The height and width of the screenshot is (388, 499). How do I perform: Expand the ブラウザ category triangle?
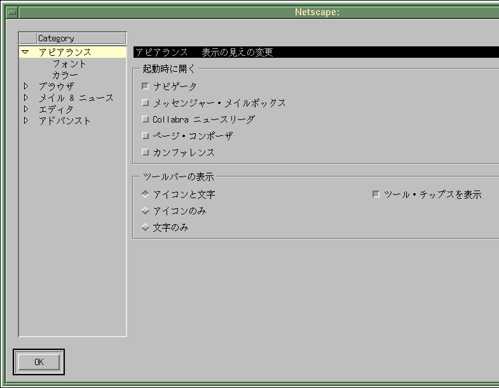click(26, 86)
